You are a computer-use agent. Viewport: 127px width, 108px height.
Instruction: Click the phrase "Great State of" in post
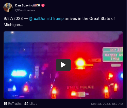coord(102,19)
